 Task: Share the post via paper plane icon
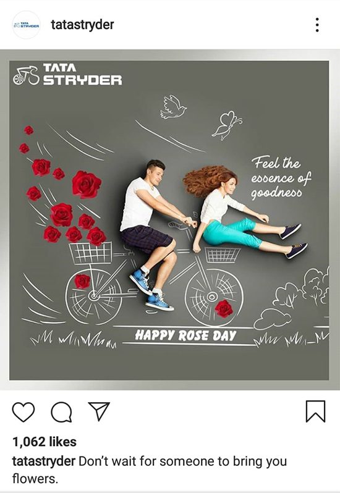(x=99, y=411)
